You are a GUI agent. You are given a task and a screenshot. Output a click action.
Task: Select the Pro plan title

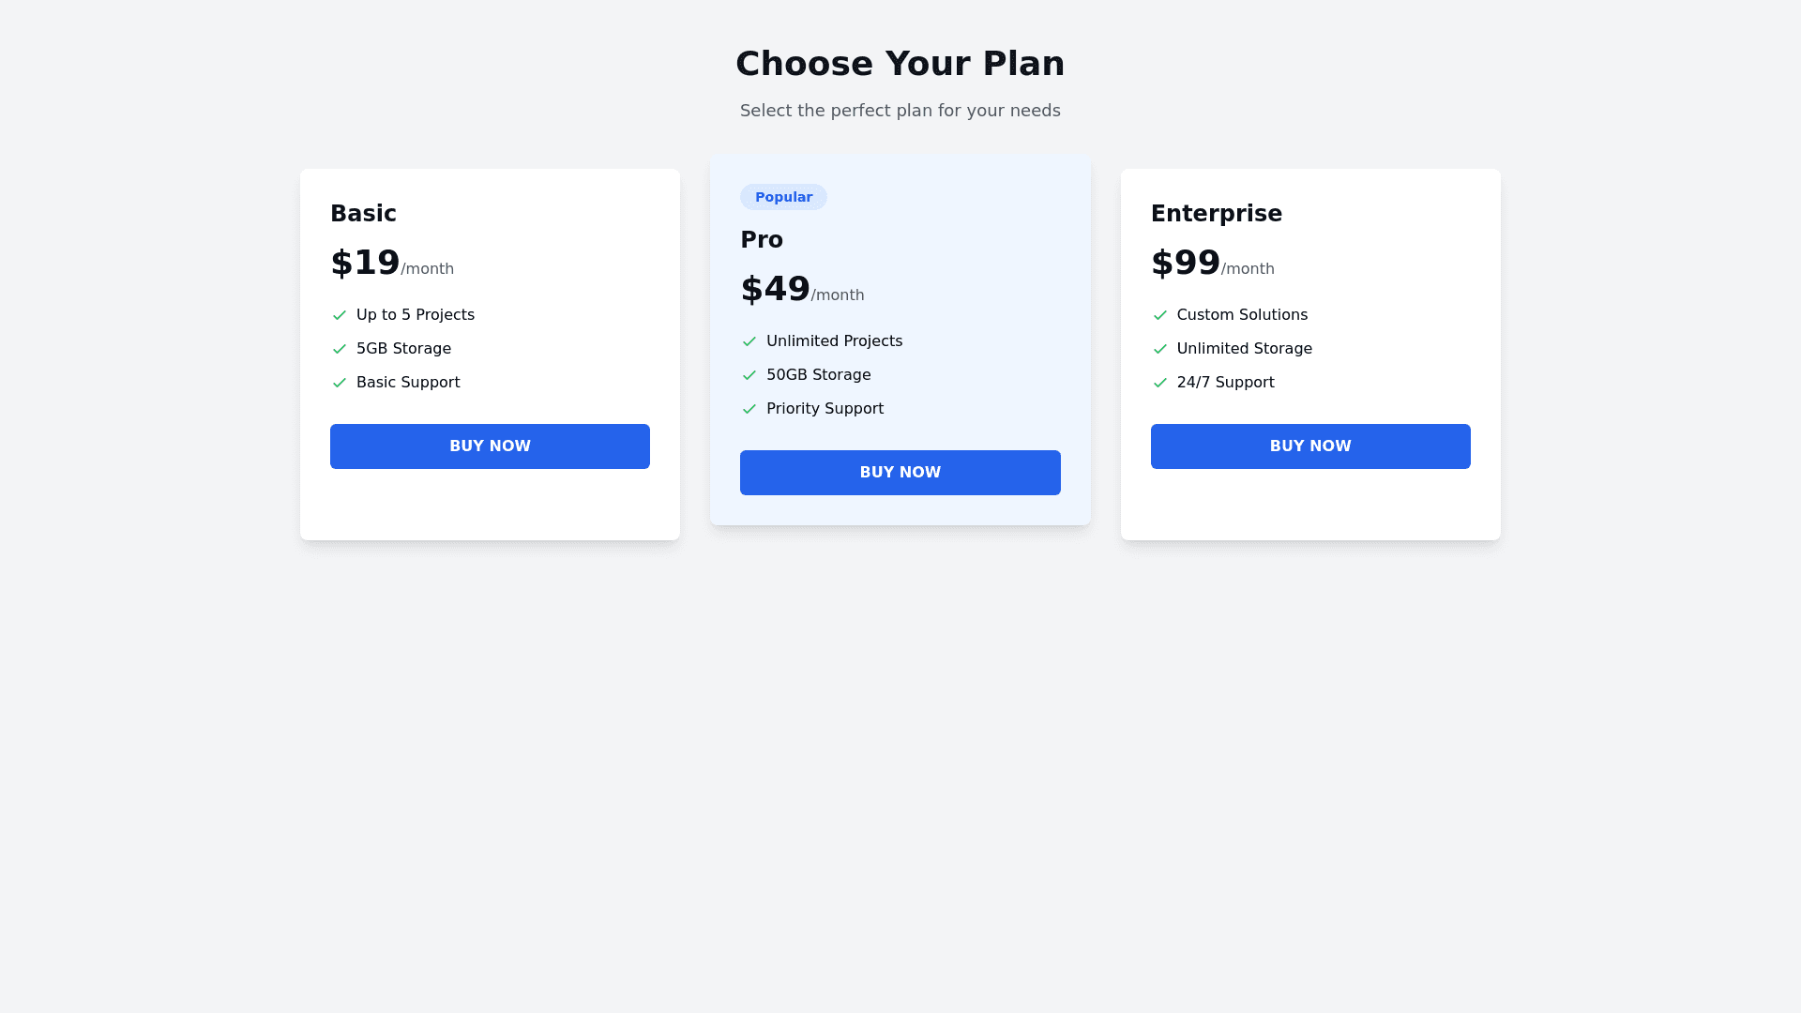[762, 240]
